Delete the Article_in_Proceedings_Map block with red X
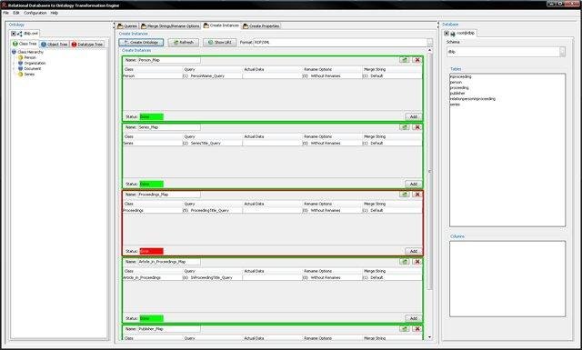This screenshot has height=350, width=582. [417, 262]
